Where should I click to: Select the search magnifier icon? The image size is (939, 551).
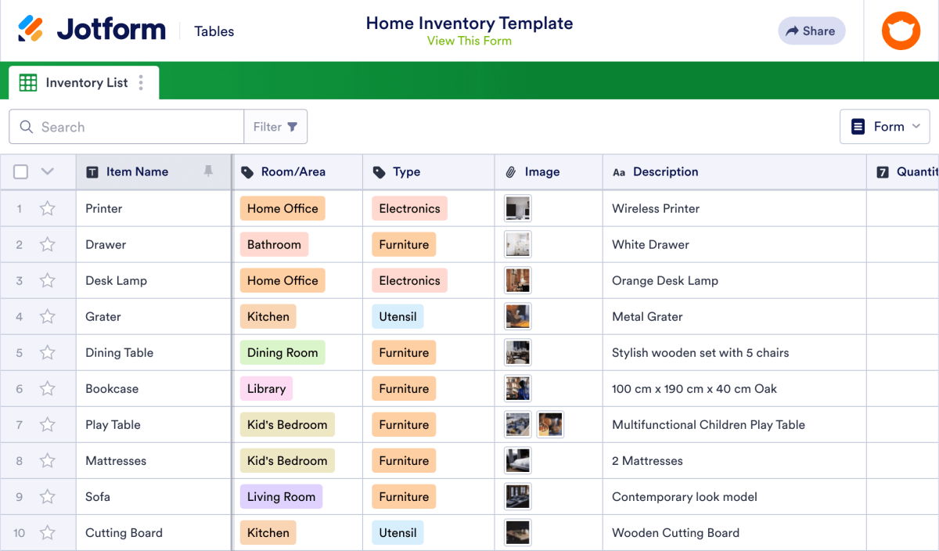coord(27,126)
